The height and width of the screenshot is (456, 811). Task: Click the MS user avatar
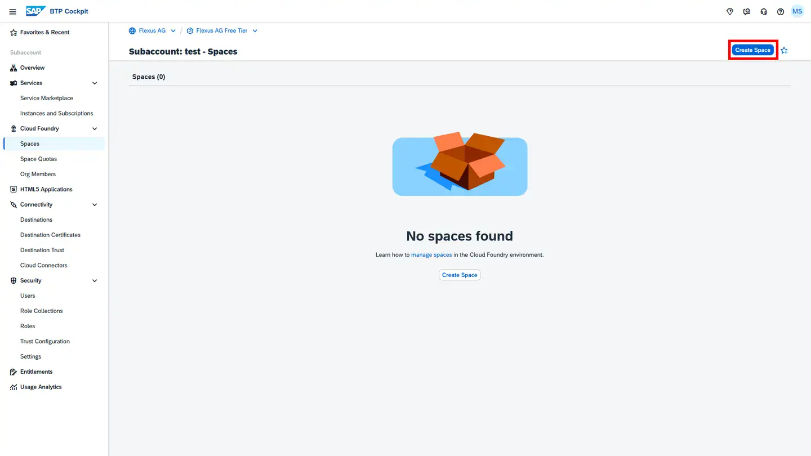point(797,11)
